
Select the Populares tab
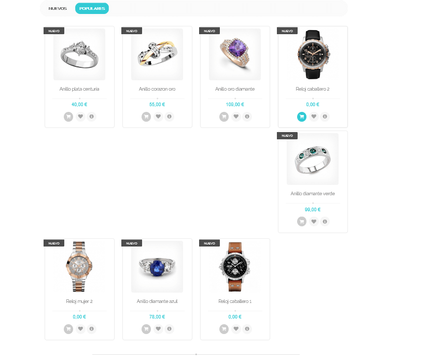pos(92,9)
